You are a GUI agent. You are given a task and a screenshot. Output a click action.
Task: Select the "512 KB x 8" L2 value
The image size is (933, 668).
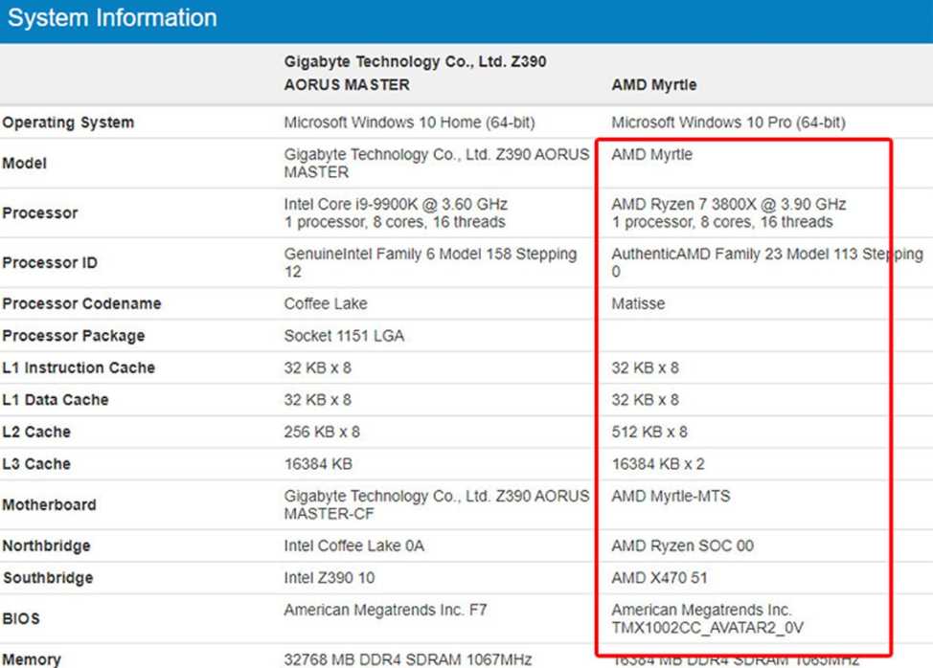click(x=649, y=432)
